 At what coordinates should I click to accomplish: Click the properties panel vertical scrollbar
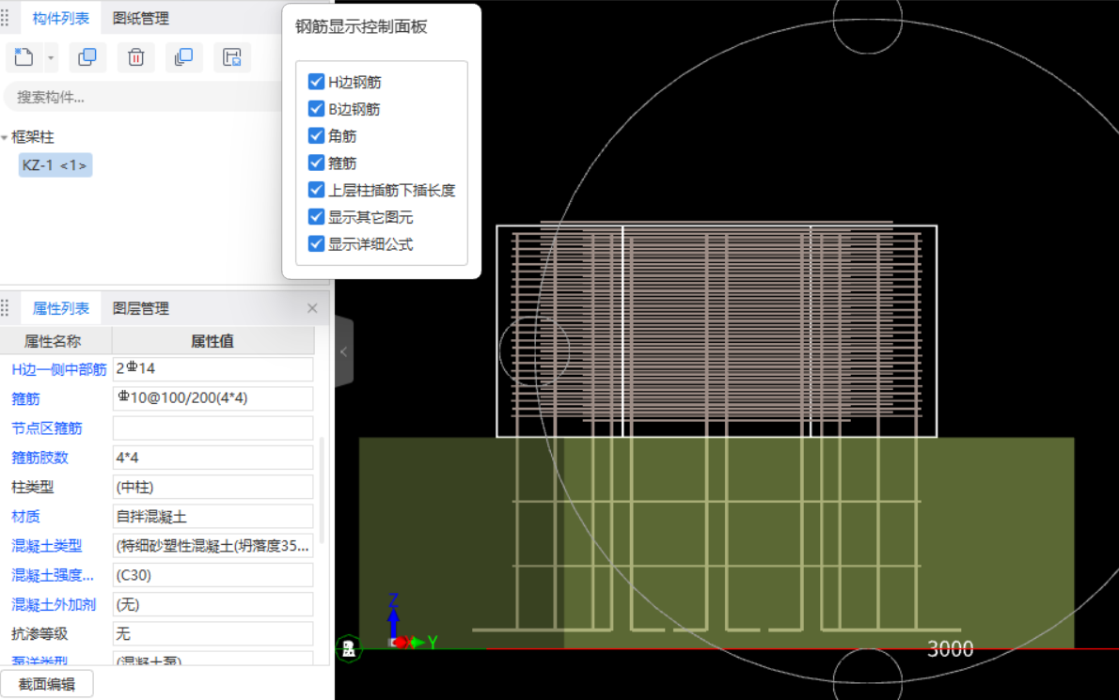coord(322,490)
